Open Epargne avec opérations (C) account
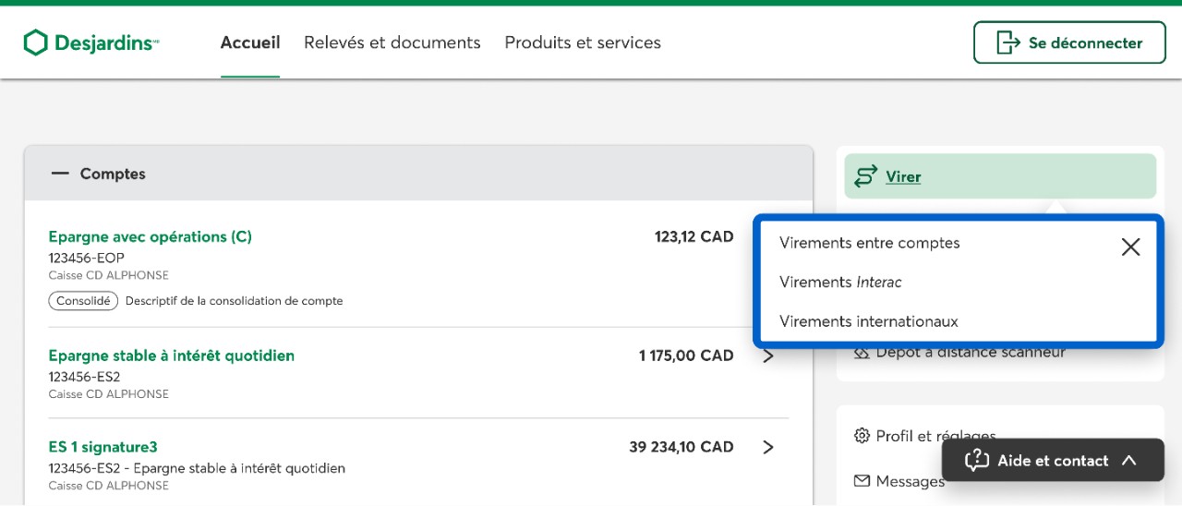The image size is (1182, 506). [x=150, y=236]
